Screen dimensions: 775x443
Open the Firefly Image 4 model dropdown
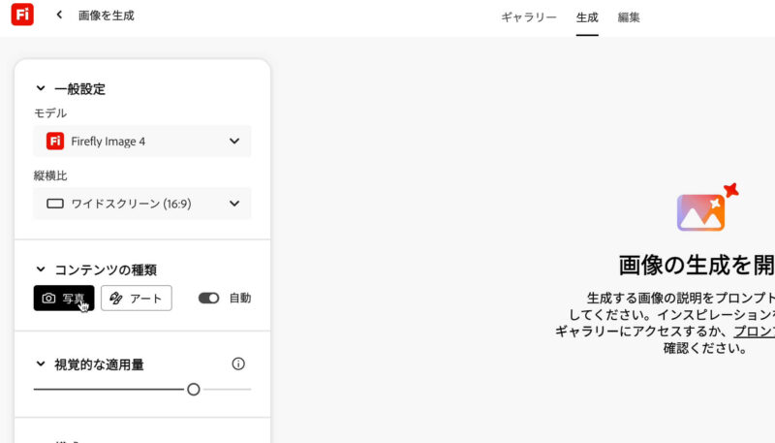(x=142, y=142)
